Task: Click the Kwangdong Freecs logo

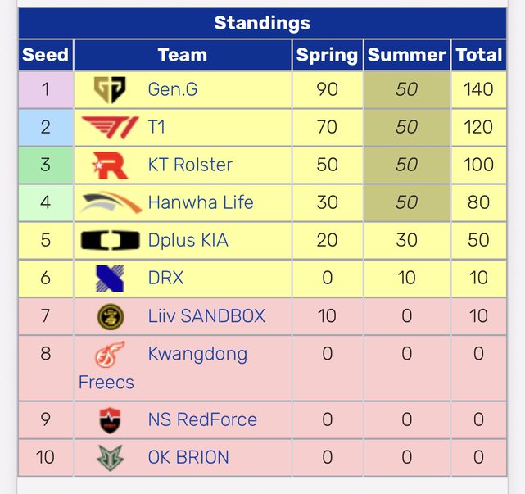Action: pyautogui.click(x=110, y=355)
